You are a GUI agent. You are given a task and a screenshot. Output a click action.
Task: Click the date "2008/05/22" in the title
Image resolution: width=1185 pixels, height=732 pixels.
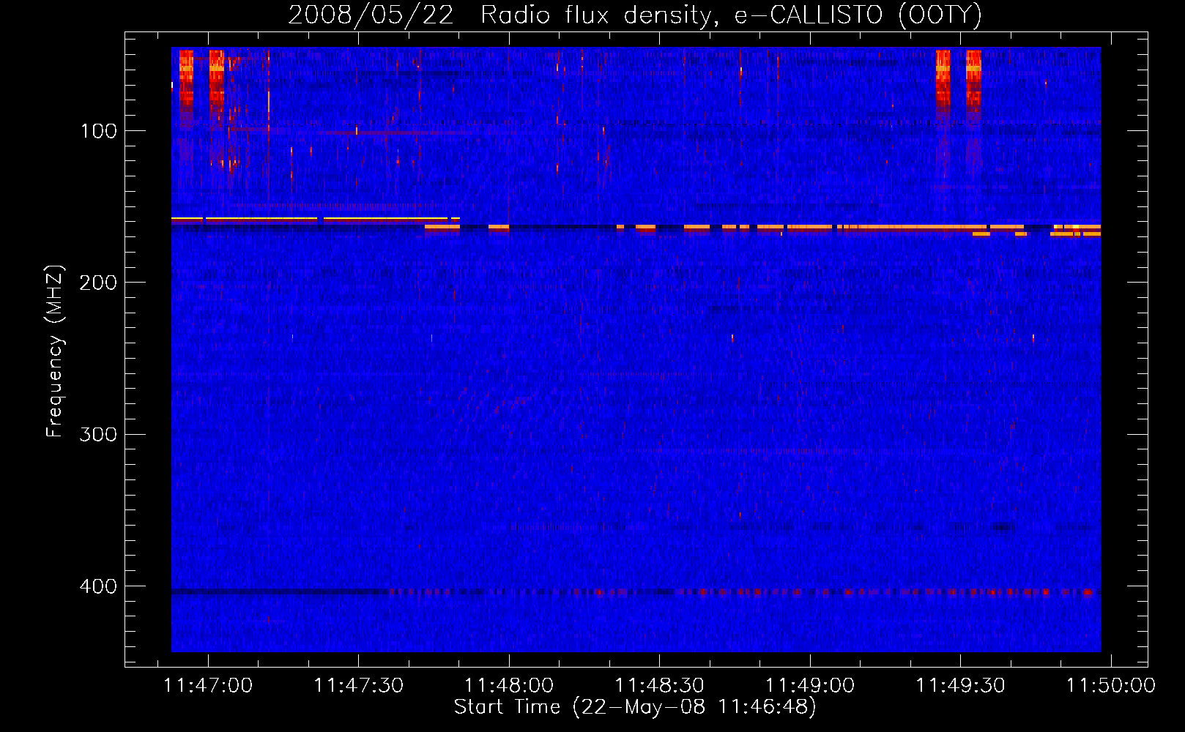371,15
